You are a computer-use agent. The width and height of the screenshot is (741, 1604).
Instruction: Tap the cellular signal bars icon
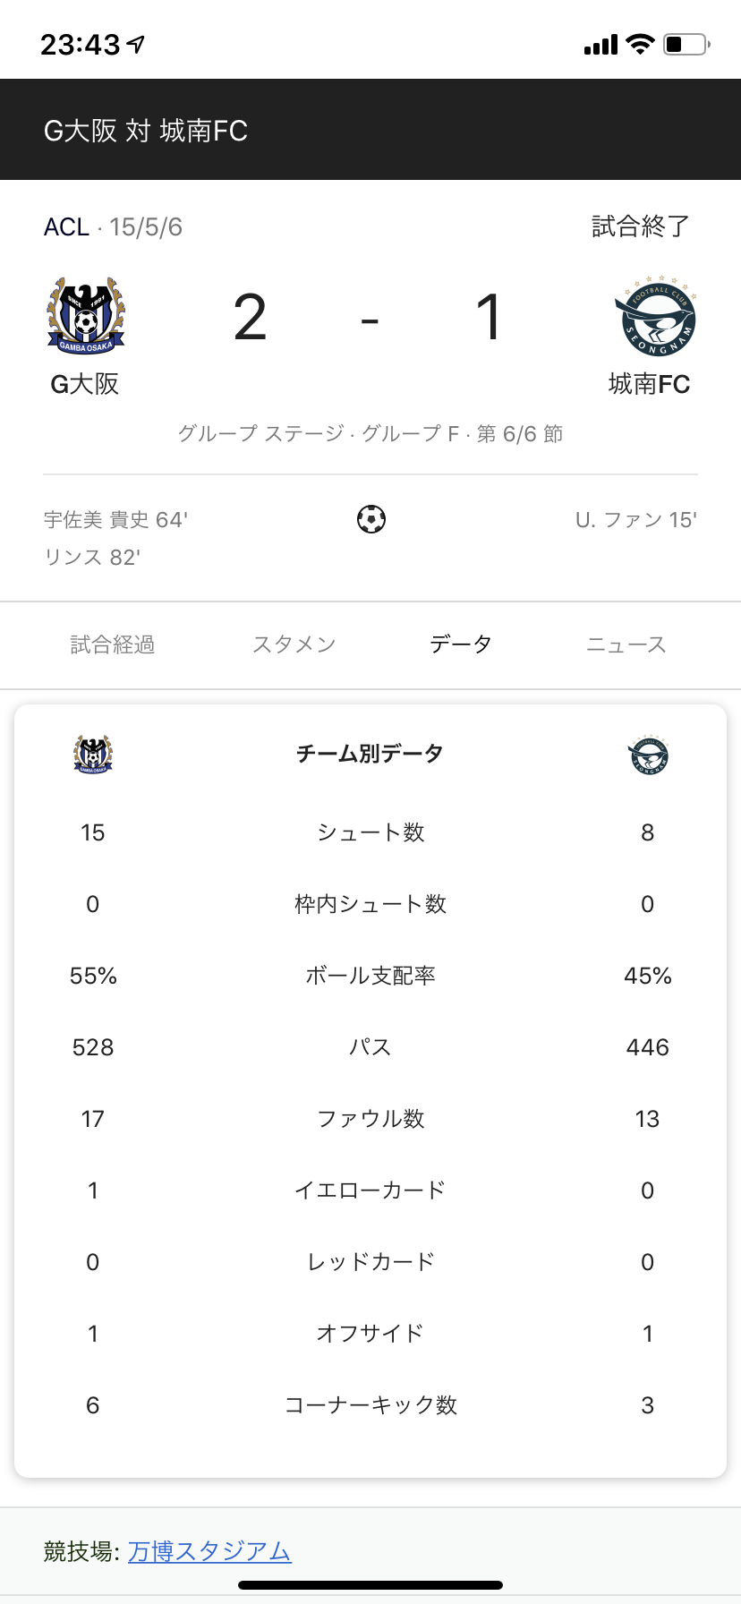[600, 45]
